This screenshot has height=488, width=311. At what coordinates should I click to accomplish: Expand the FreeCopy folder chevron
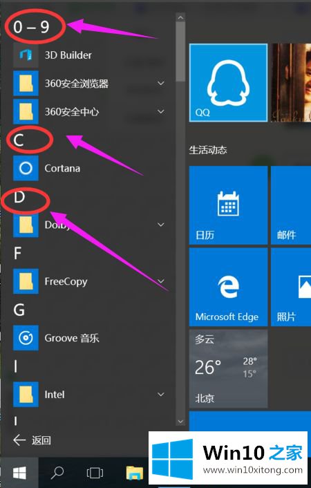point(160,281)
